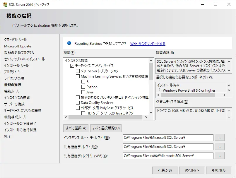Image resolution: width=236 pixels, height=178 pixels.
Task: Check 検索のためのフルテキスト抽出 checkbox
Action: point(78,97)
